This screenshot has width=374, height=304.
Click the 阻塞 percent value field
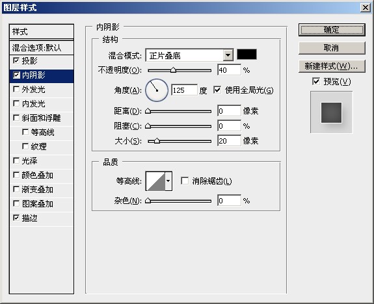tap(229, 126)
